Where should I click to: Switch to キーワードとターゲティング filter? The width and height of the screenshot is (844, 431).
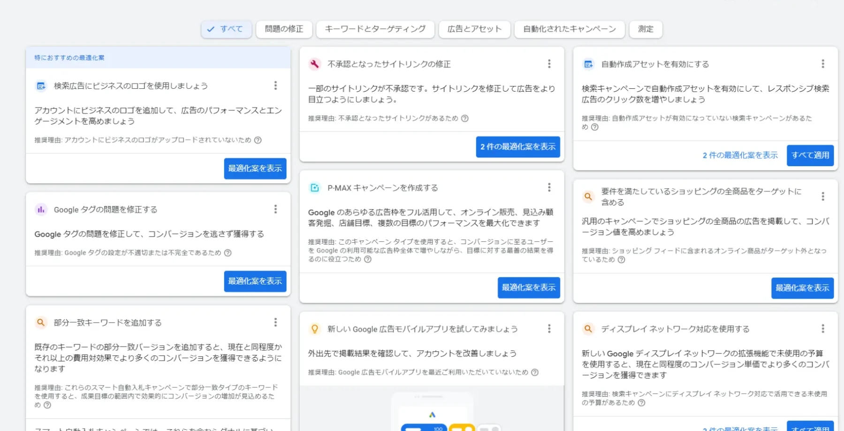click(x=375, y=29)
